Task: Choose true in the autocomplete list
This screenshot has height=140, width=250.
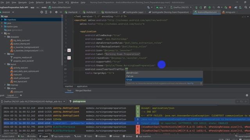Action: (x=164, y=80)
